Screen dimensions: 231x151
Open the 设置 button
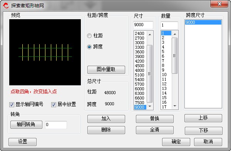click(x=23, y=142)
